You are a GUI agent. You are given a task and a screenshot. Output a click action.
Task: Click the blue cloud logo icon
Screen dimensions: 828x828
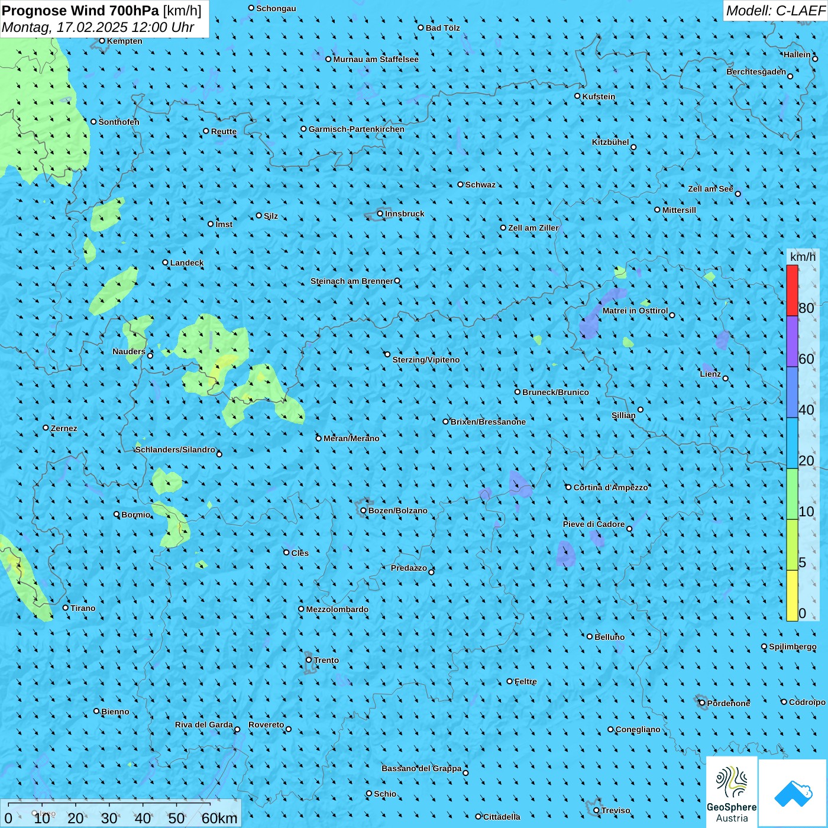(x=793, y=794)
